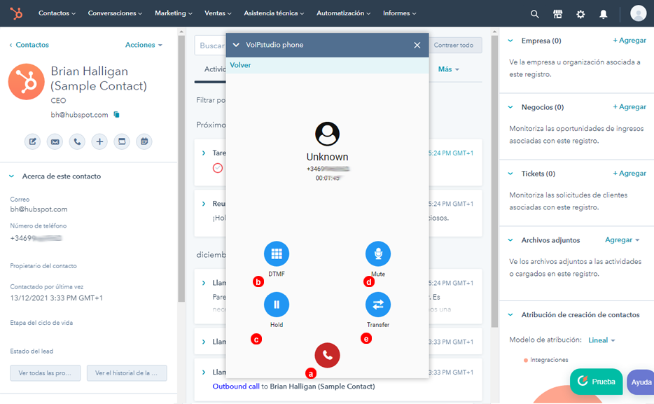Click the Prueba button
654x404 pixels.
pyautogui.click(x=597, y=382)
